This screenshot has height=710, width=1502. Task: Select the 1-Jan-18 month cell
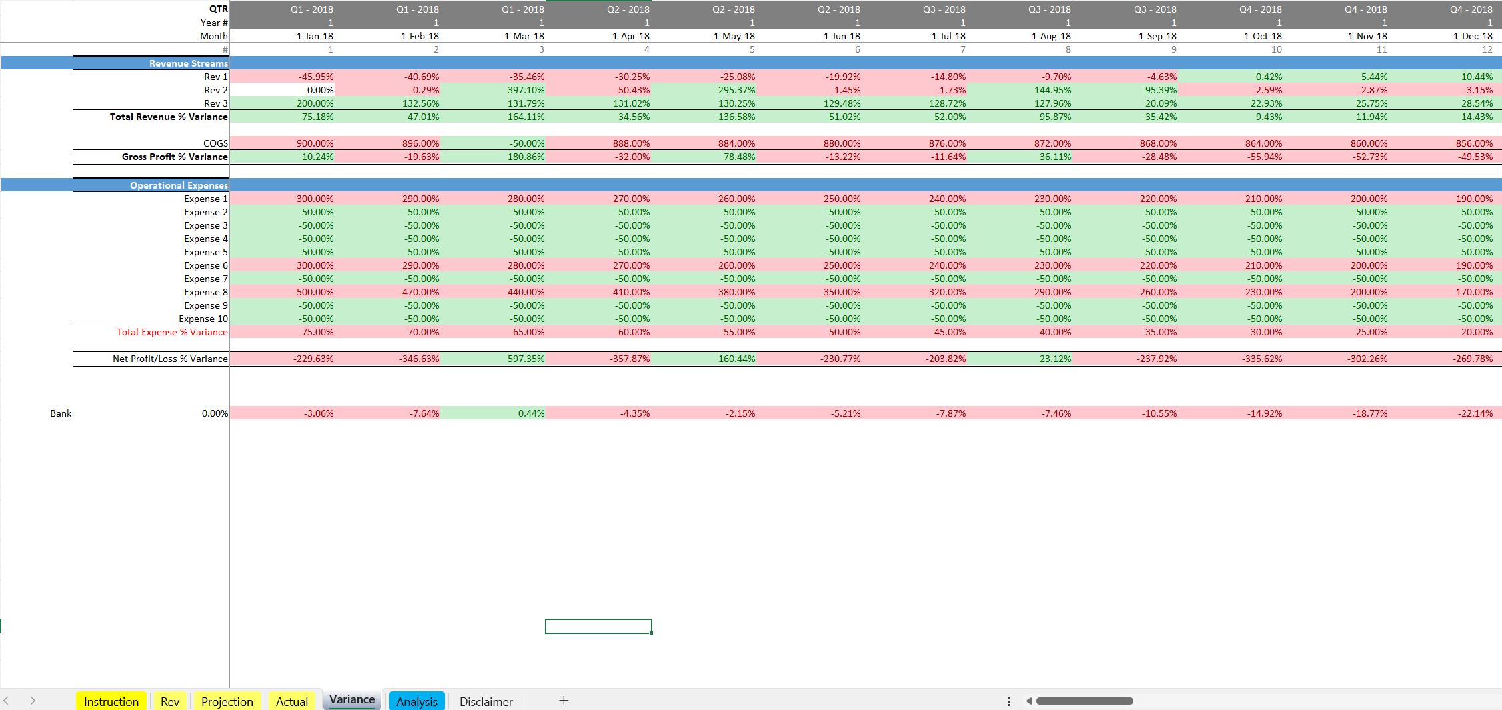pyautogui.click(x=282, y=36)
